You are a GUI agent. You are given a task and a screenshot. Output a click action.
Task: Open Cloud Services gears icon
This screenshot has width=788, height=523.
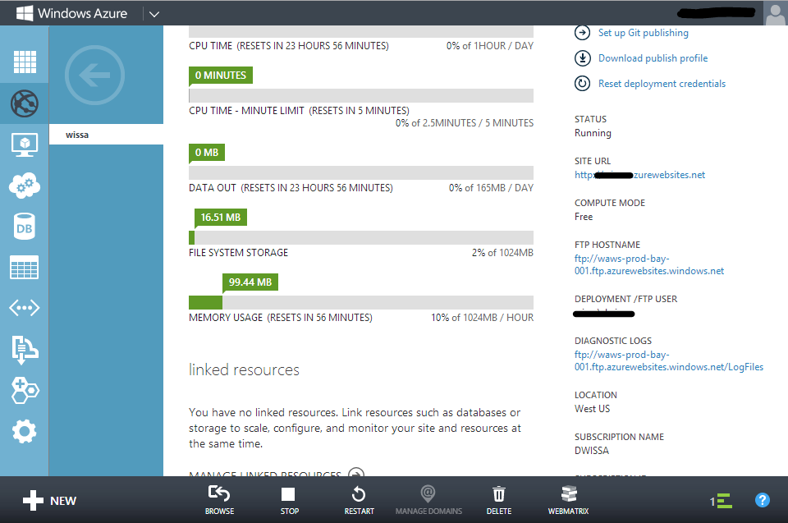click(24, 186)
